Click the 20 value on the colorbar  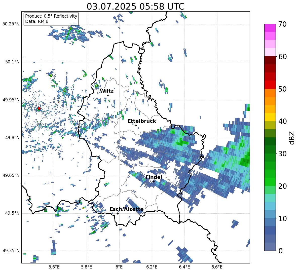pyautogui.click(x=282, y=186)
